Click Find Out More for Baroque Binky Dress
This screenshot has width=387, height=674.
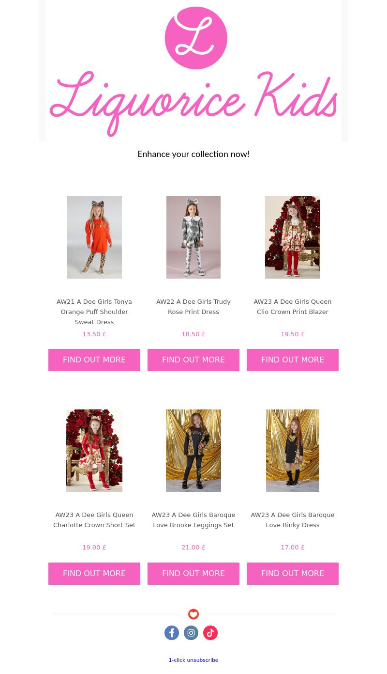coord(293,574)
